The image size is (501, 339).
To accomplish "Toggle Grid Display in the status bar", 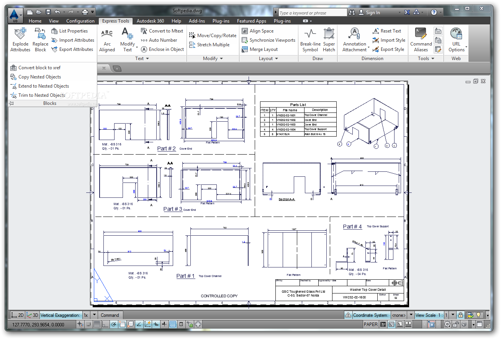I will 97,324.
